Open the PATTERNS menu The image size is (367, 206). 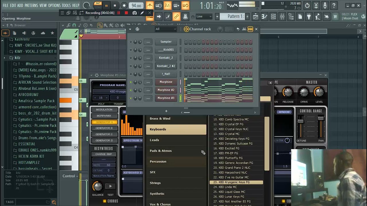coord(31,5)
